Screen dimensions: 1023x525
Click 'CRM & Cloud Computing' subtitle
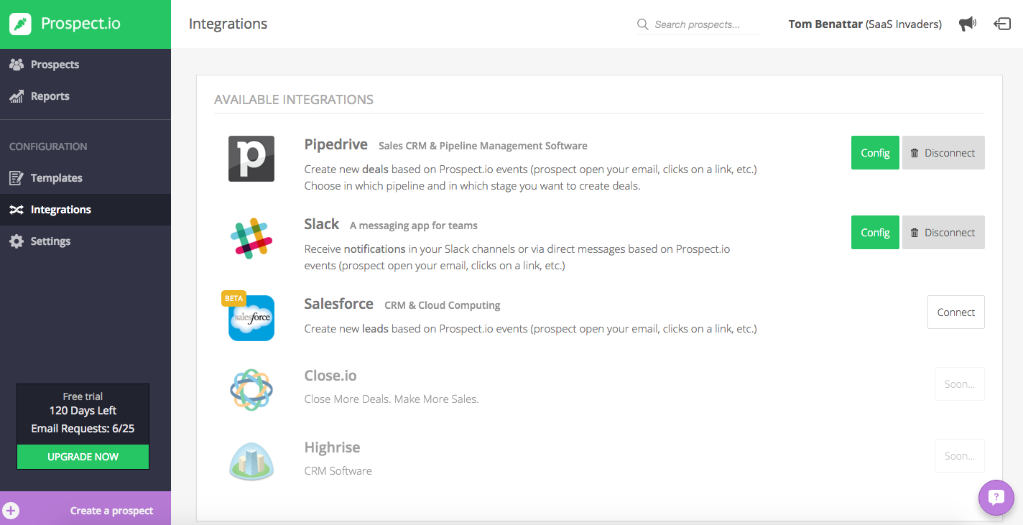click(443, 305)
